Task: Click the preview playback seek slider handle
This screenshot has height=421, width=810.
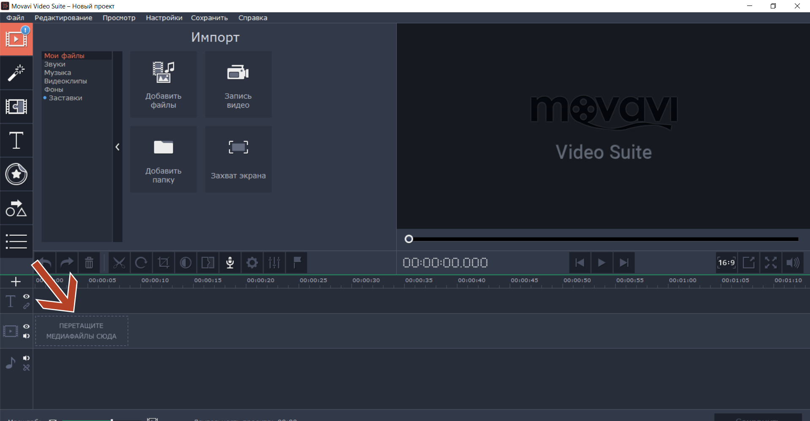Action: pos(409,239)
